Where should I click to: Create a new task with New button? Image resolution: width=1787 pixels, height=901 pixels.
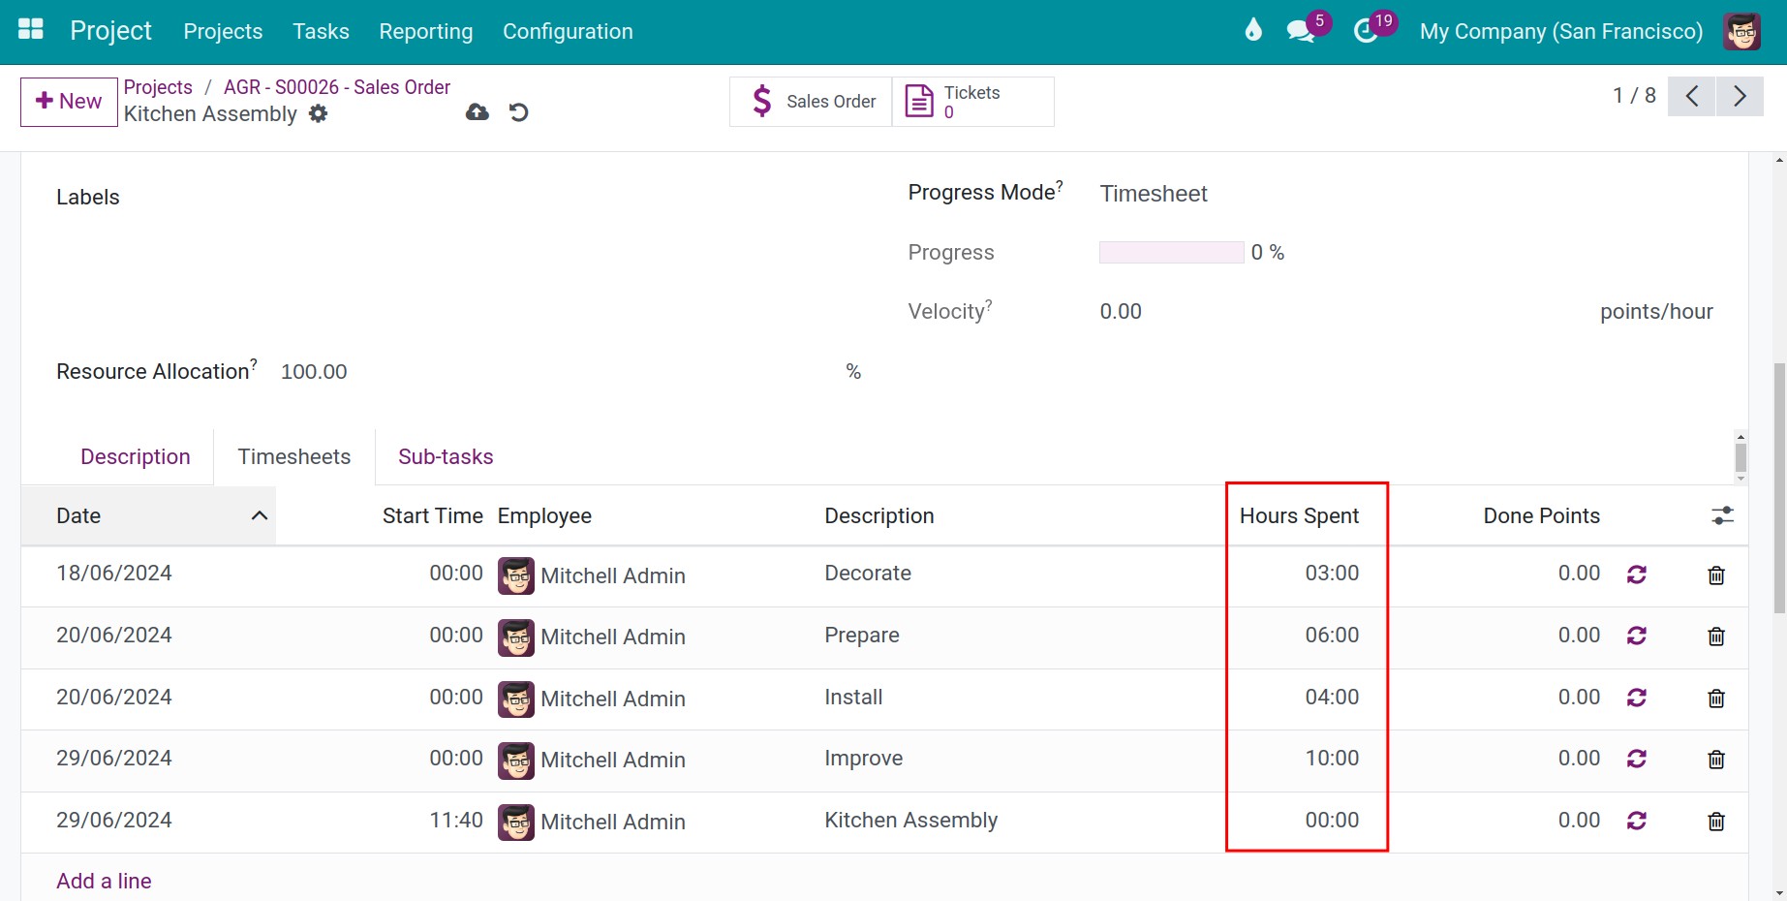tap(69, 102)
